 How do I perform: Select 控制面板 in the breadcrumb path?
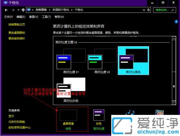coord(41,10)
